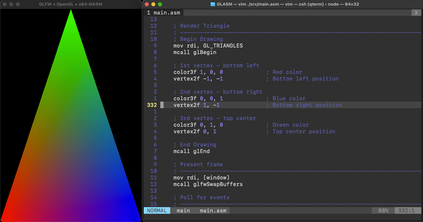The height and width of the screenshot is (222, 423).
Task: Click the 'main' branch name in the status line
Action: [x=183, y=210]
